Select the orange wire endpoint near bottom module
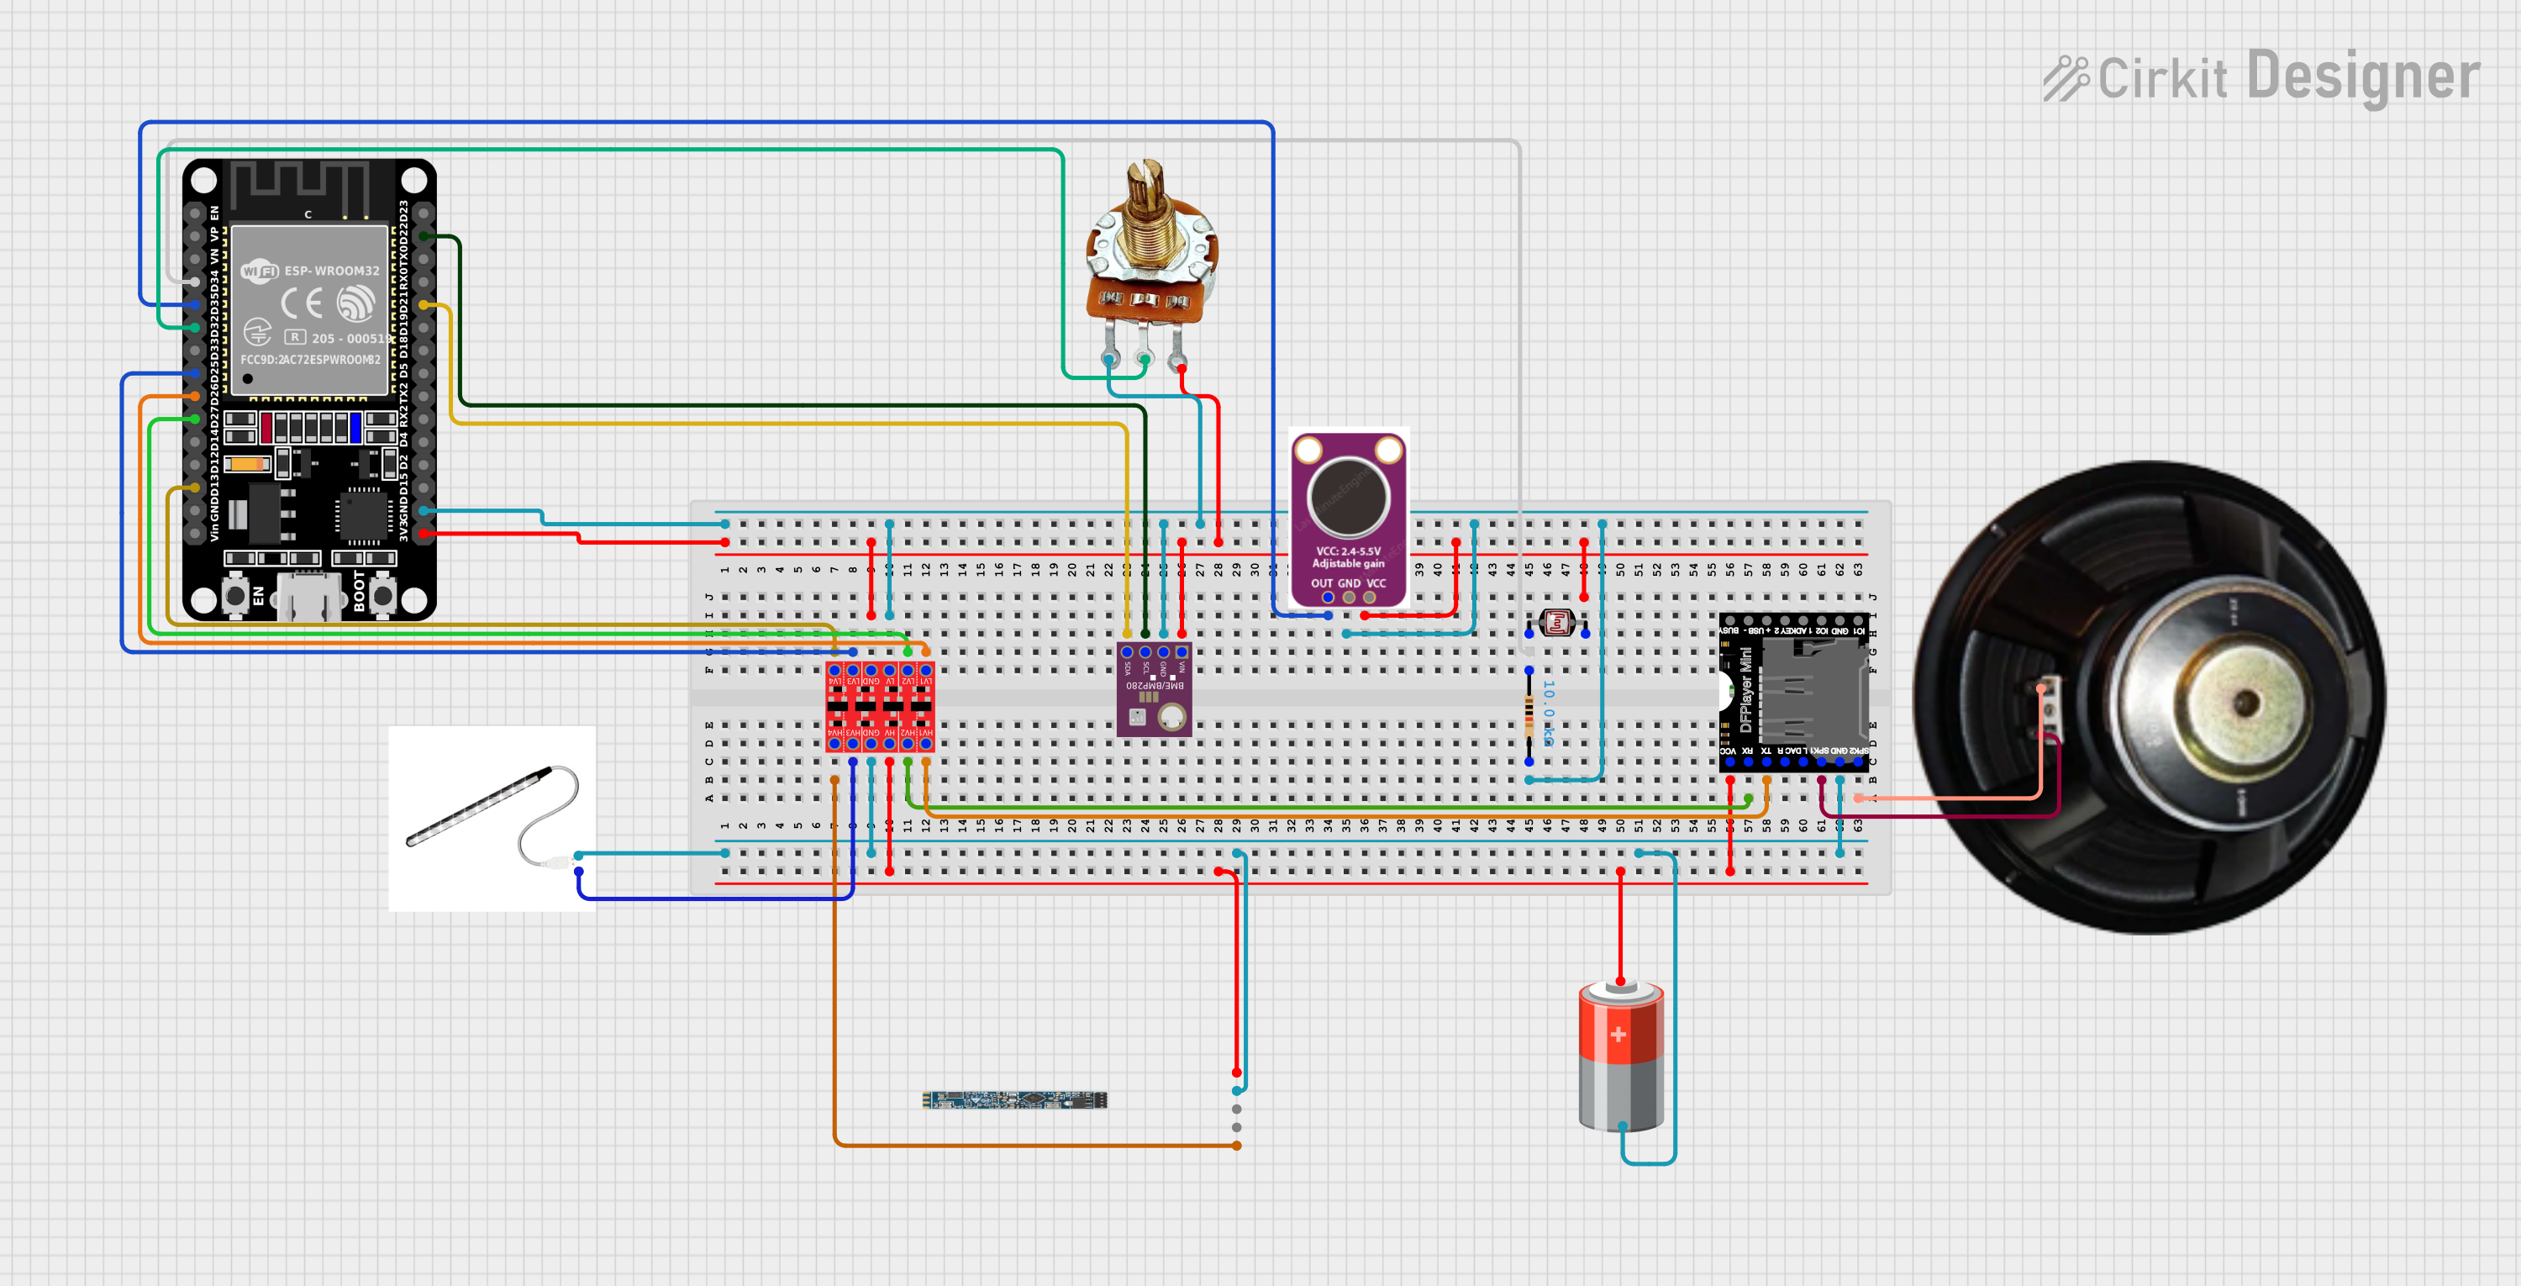Screen dimensions: 2521x1286 point(1237,1145)
